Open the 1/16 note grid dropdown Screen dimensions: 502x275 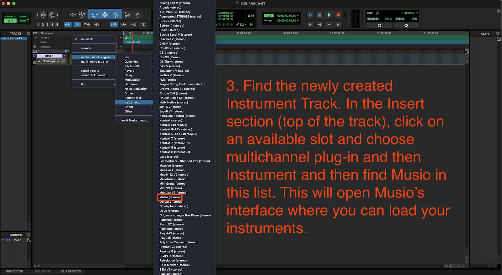[x=417, y=13]
